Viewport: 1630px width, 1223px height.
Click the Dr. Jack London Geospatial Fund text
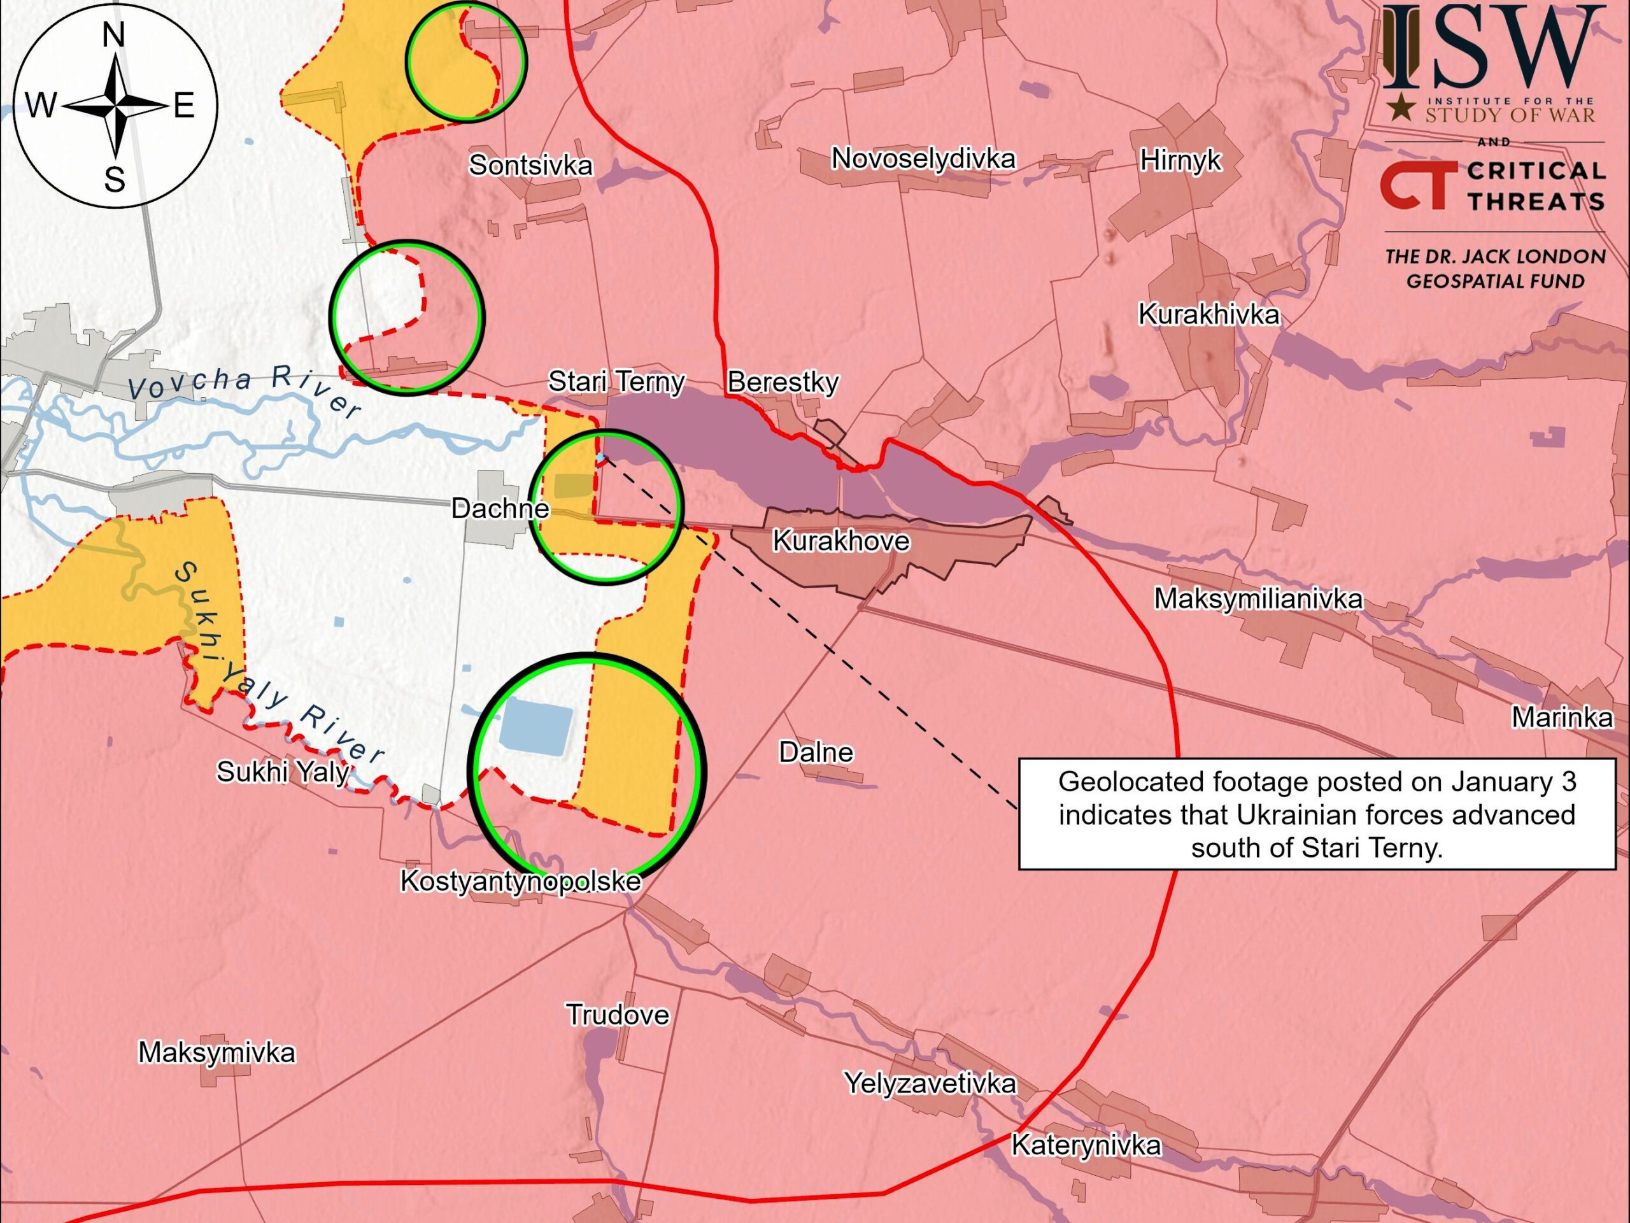pos(1495,268)
